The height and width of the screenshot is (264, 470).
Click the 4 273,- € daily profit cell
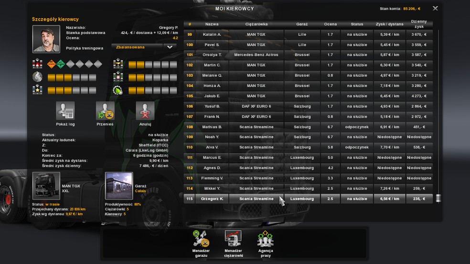click(419, 96)
